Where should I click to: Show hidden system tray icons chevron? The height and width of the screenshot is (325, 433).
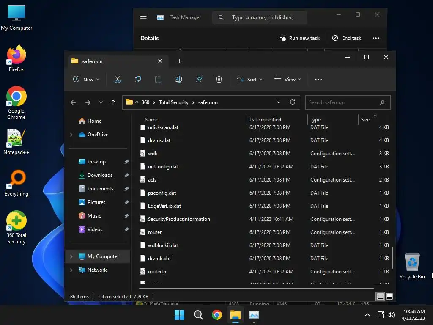[x=367, y=315]
